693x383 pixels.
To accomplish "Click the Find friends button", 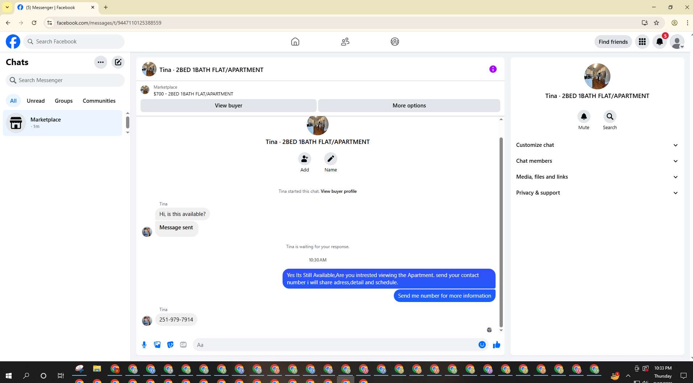I will [613, 42].
